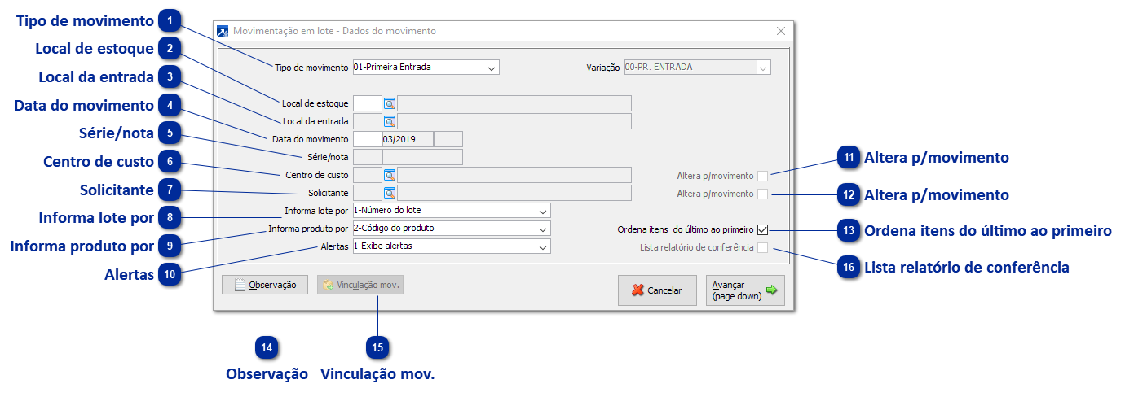The height and width of the screenshot is (397, 1125).
Task: Open the Variação dropdown
Action: (x=763, y=68)
